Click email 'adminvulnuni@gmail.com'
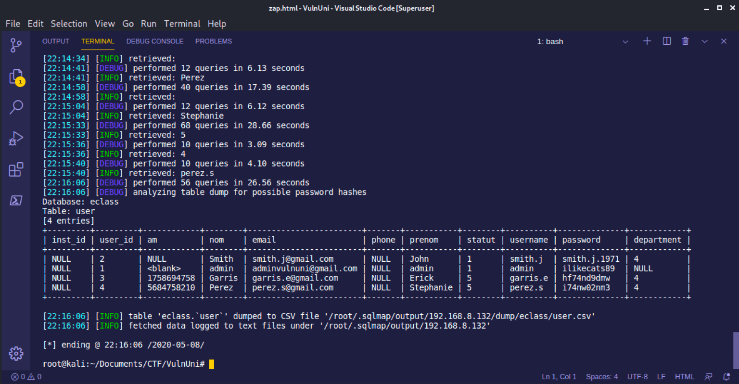 305,269
